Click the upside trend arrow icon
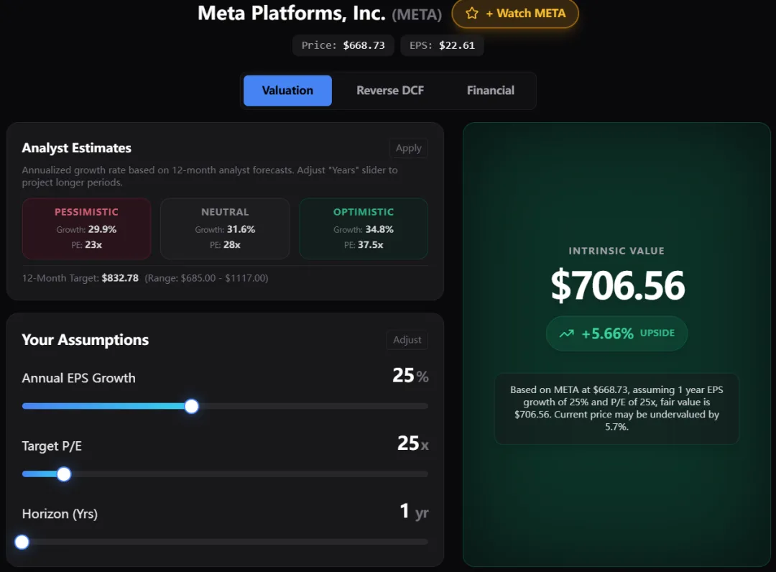The image size is (776, 572). (567, 333)
